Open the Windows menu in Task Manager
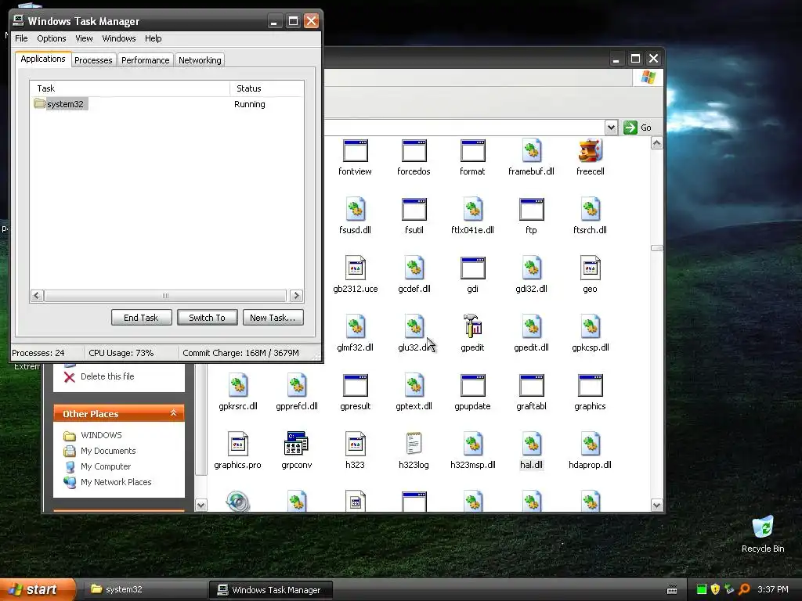 119,38
